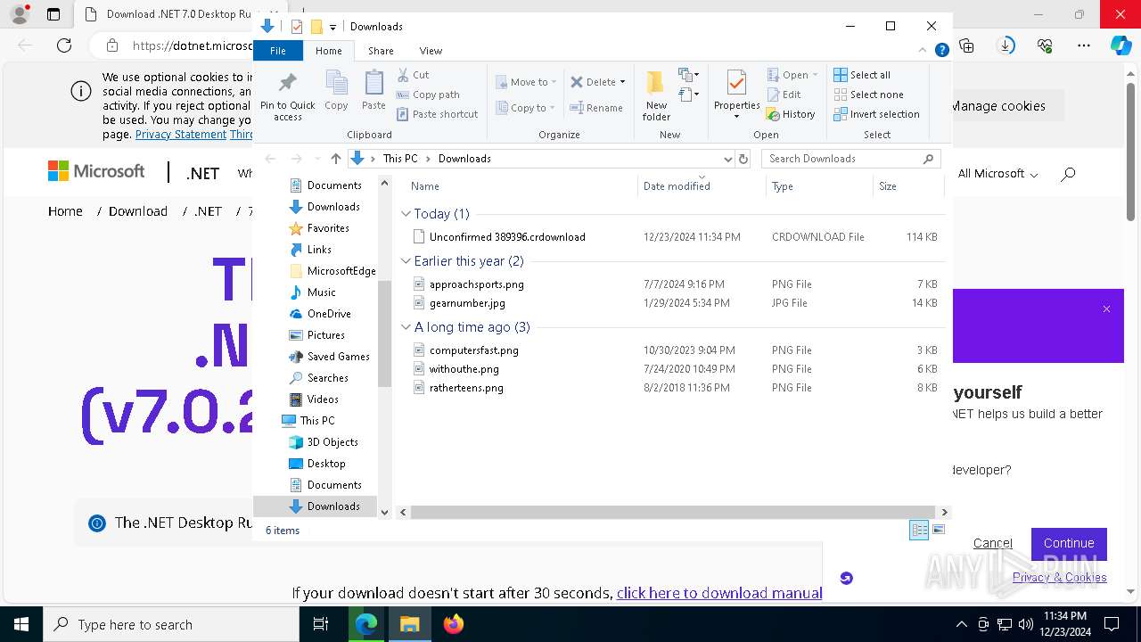Click the History icon
Image resolution: width=1141 pixels, height=642 pixels.
click(x=791, y=114)
